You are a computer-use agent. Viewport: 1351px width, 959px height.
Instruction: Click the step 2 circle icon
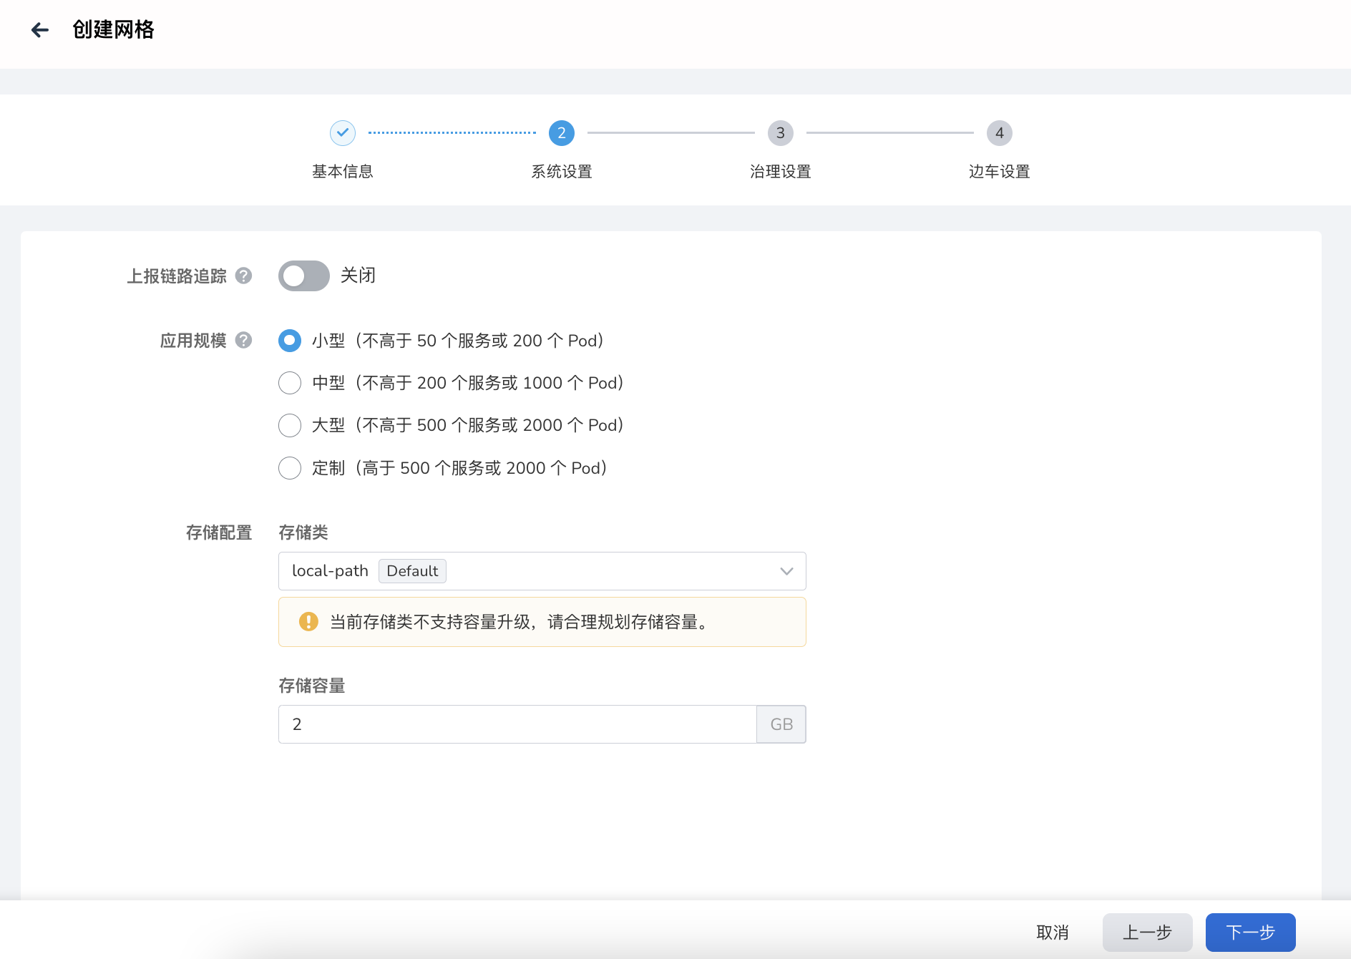(x=562, y=132)
